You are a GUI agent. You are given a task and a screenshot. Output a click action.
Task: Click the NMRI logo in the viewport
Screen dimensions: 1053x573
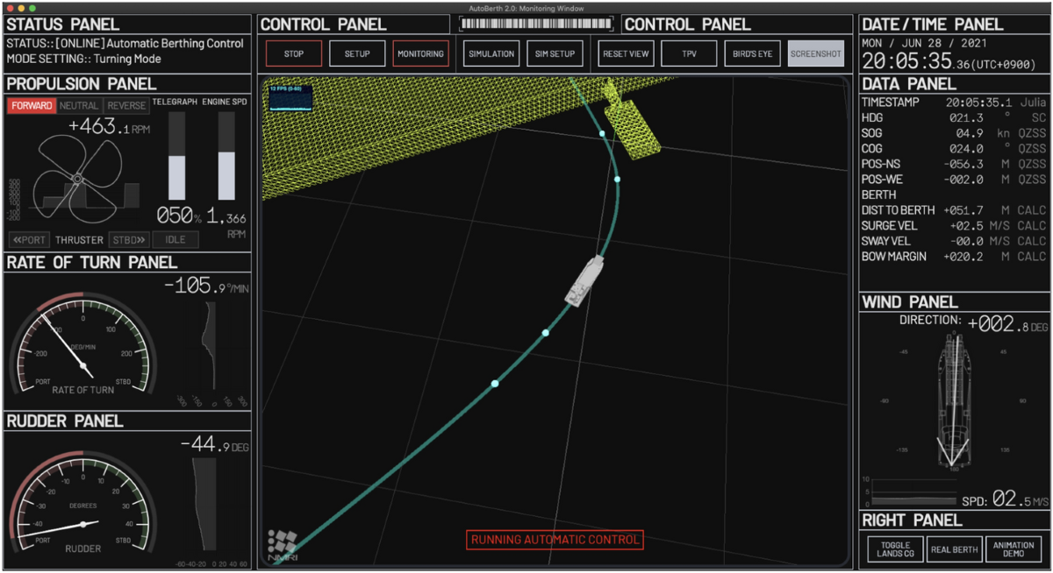coord(282,544)
